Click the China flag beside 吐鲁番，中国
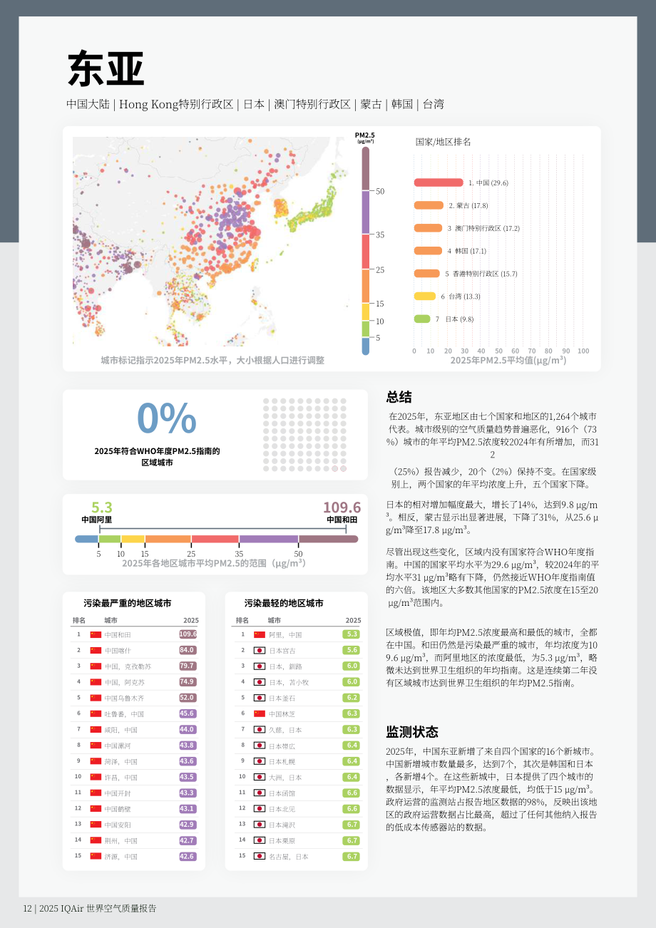 click(96, 713)
